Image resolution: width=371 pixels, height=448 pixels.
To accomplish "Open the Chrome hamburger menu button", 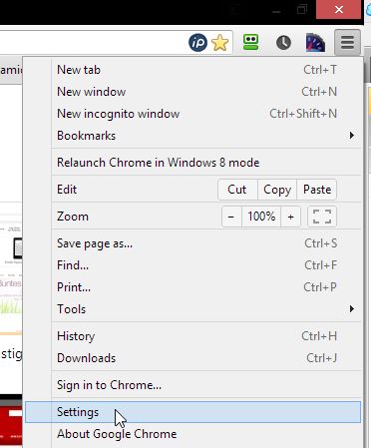I will pos(347,42).
